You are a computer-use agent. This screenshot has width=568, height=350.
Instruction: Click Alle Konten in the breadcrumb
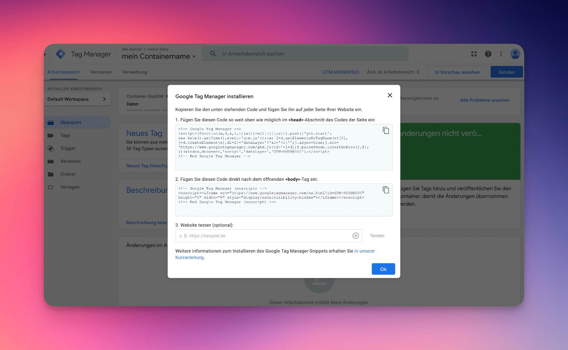132,49
